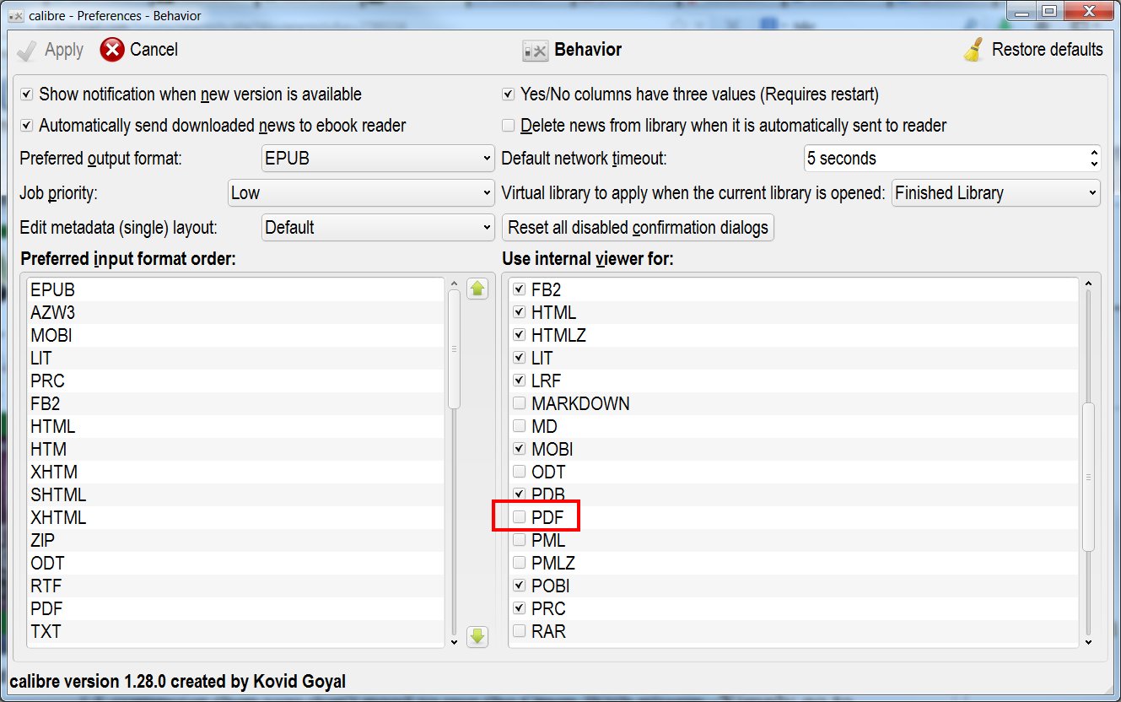
Task: Click the red Cancel X icon
Action: (112, 50)
